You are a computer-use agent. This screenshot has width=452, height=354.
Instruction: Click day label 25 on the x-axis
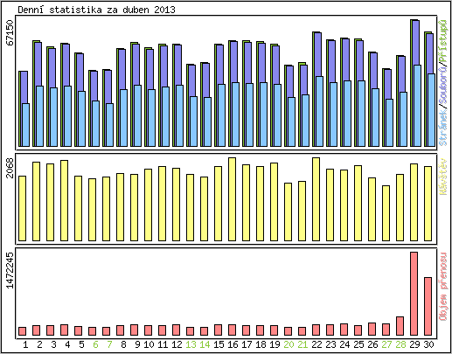click(358, 344)
